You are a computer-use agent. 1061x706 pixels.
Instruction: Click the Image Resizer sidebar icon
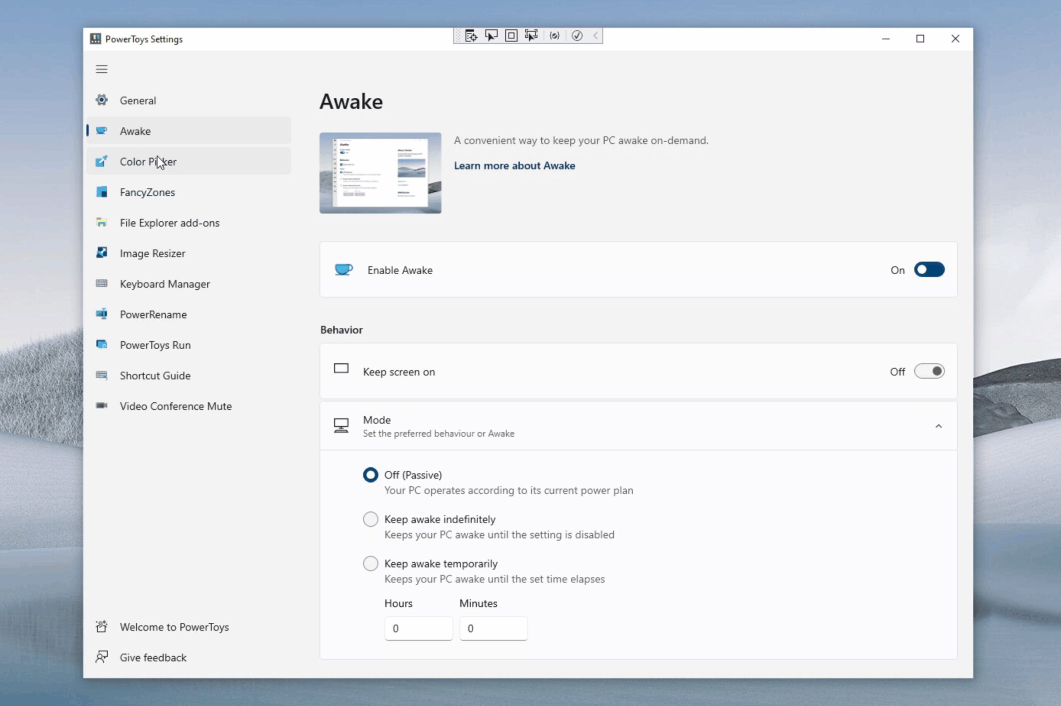[102, 253]
